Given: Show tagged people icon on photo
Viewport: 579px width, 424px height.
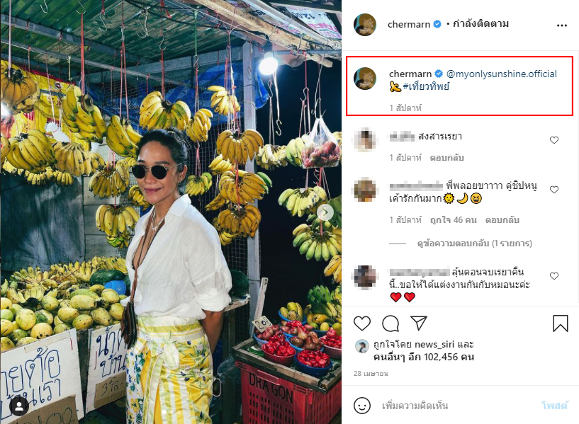Looking at the screenshot, I should tap(19, 406).
